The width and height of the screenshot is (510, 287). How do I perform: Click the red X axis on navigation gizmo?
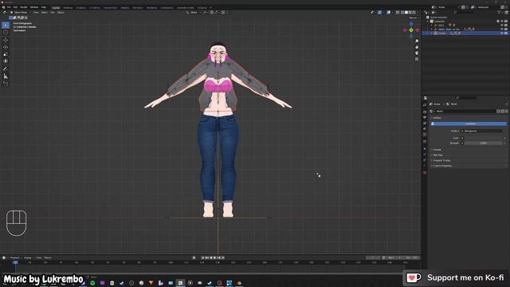418,30
